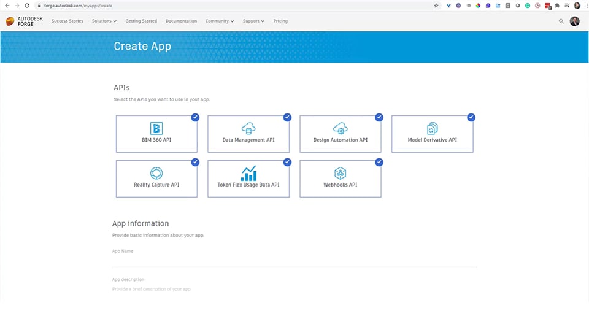Click the Data Management API cloud icon

(x=248, y=128)
